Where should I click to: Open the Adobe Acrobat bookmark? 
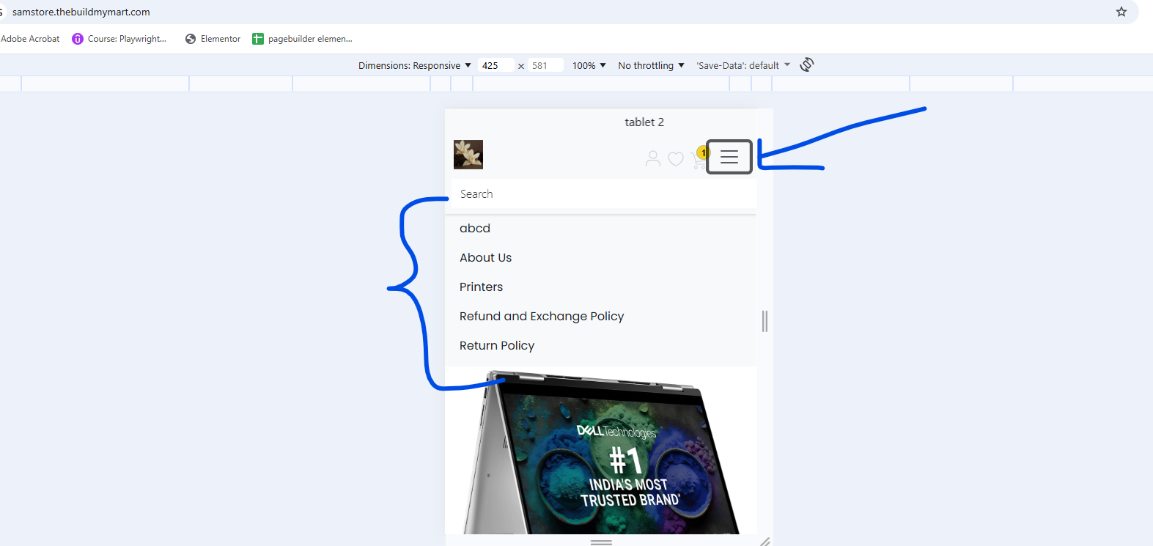coord(30,39)
